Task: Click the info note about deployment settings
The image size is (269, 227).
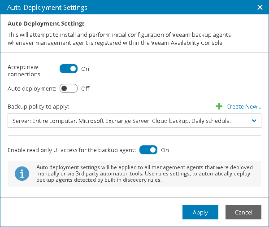Action: point(143,174)
